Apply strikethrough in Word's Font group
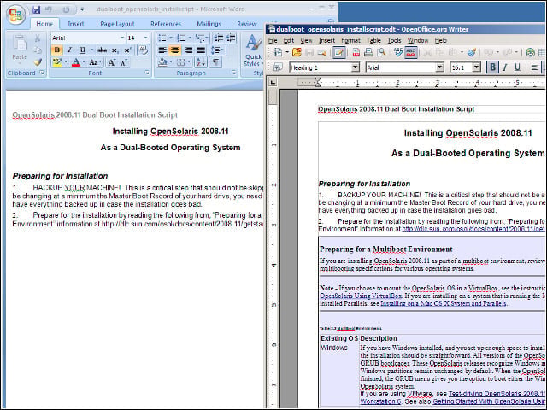 point(102,50)
